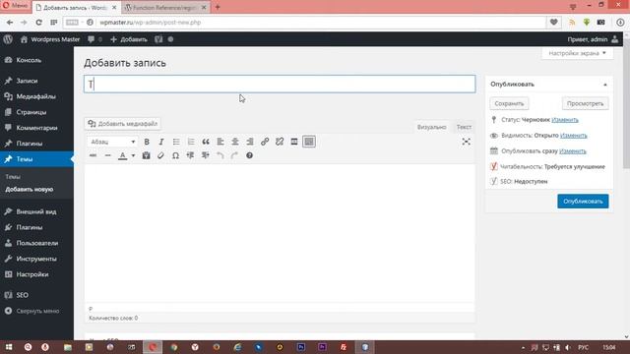Apply blockquote formatting

point(206,142)
